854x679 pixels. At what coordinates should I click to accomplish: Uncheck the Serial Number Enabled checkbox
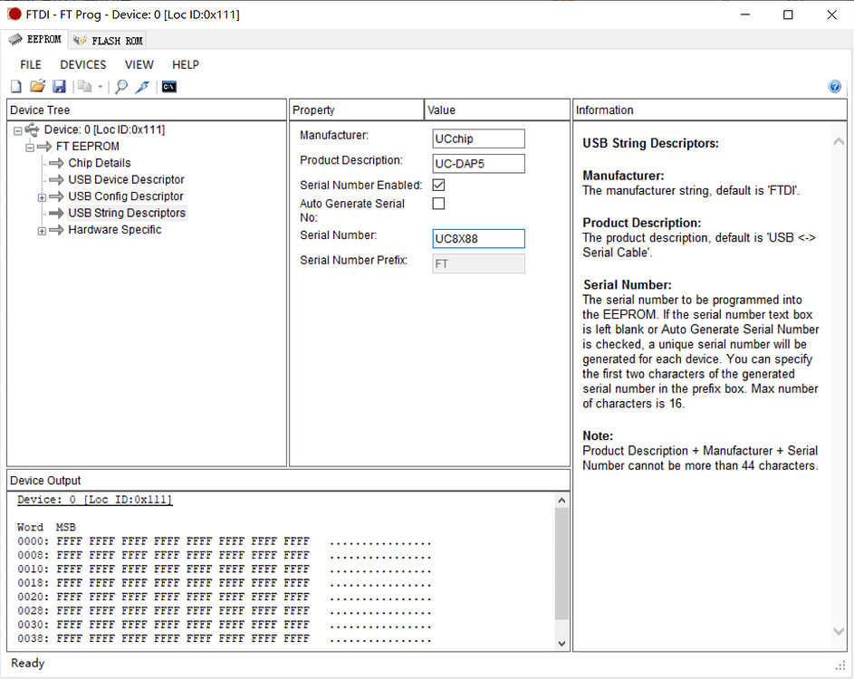pyautogui.click(x=438, y=185)
